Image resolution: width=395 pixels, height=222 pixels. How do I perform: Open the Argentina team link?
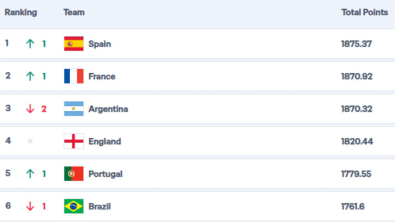tap(108, 109)
